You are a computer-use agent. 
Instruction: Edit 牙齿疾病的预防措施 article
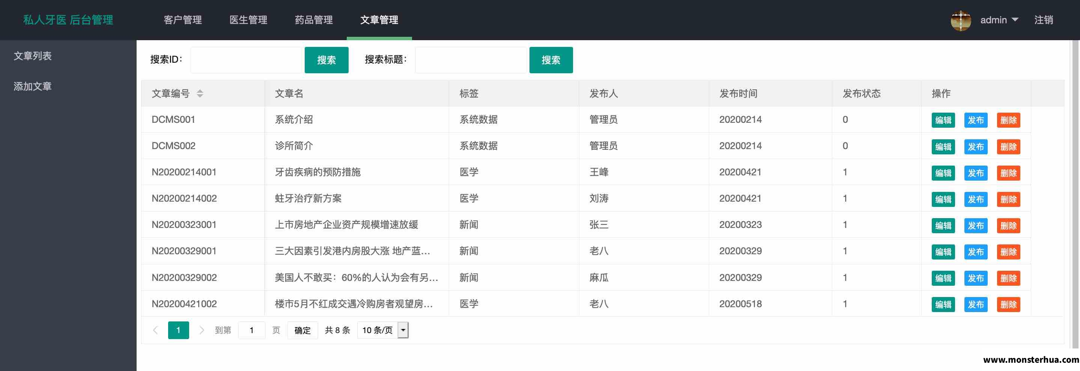pyautogui.click(x=943, y=173)
